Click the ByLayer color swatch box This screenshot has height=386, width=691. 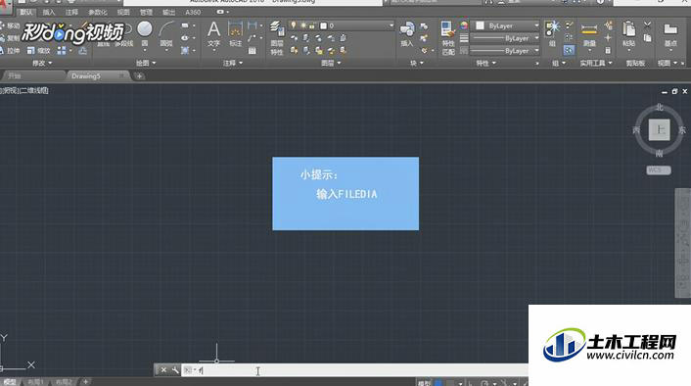pos(480,25)
